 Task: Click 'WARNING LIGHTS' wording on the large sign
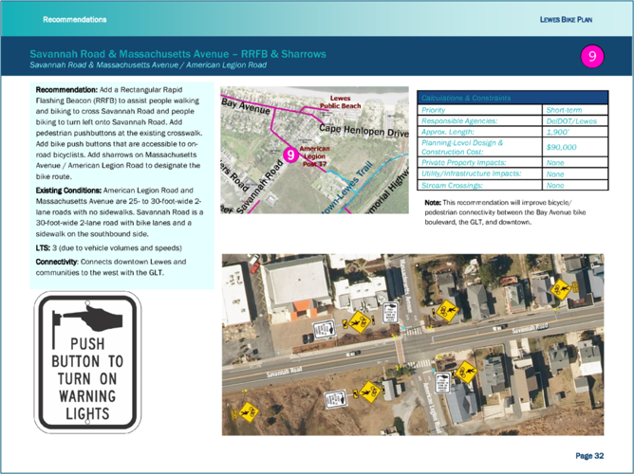[x=87, y=405]
